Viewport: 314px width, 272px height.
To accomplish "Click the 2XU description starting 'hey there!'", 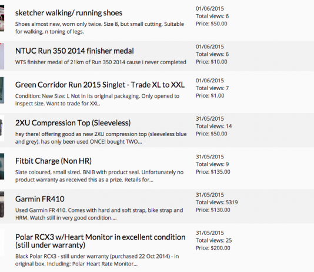I will pyautogui.click(x=101, y=138).
